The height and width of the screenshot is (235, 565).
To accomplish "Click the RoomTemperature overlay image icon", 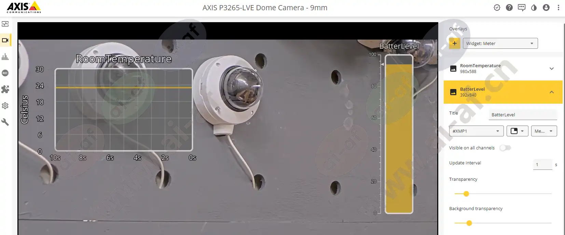I will (453, 69).
